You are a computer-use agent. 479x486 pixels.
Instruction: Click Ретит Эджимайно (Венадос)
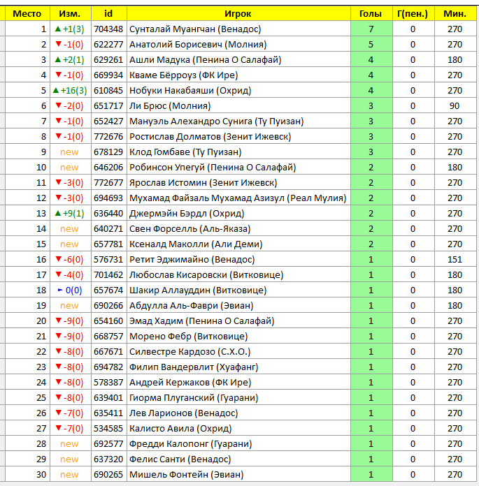click(x=238, y=260)
